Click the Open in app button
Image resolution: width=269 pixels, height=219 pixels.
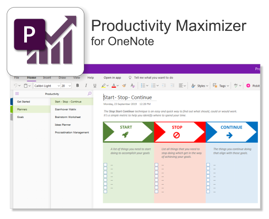pyautogui.click(x=113, y=78)
